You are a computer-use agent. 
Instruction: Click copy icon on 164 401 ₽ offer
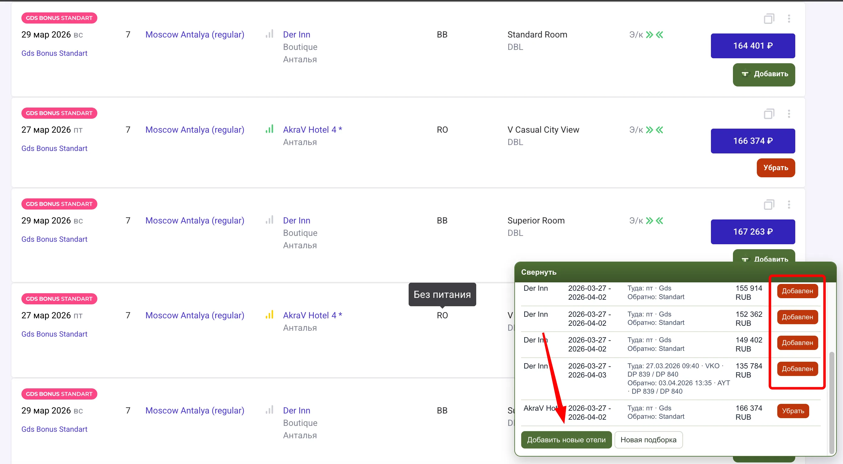(769, 19)
